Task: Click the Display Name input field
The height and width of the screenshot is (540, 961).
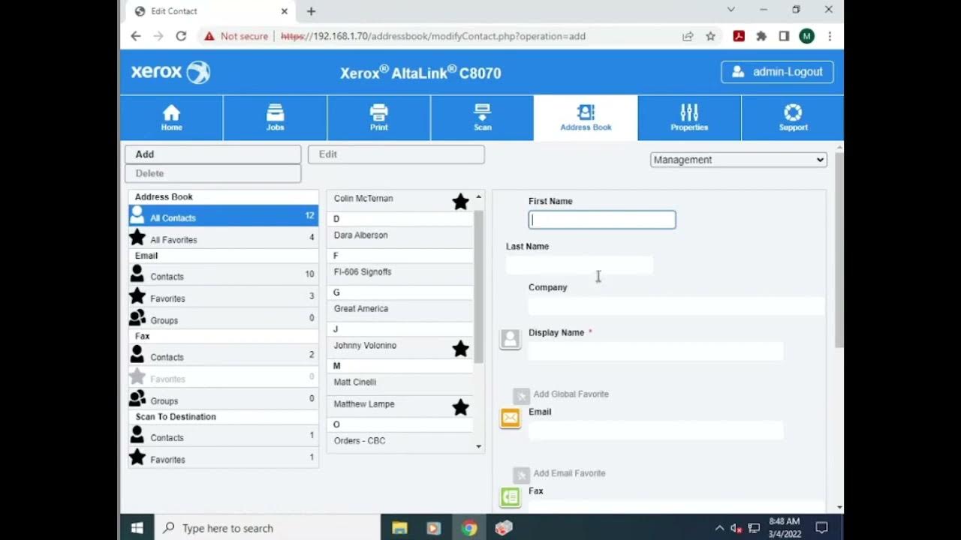Action: [656, 351]
